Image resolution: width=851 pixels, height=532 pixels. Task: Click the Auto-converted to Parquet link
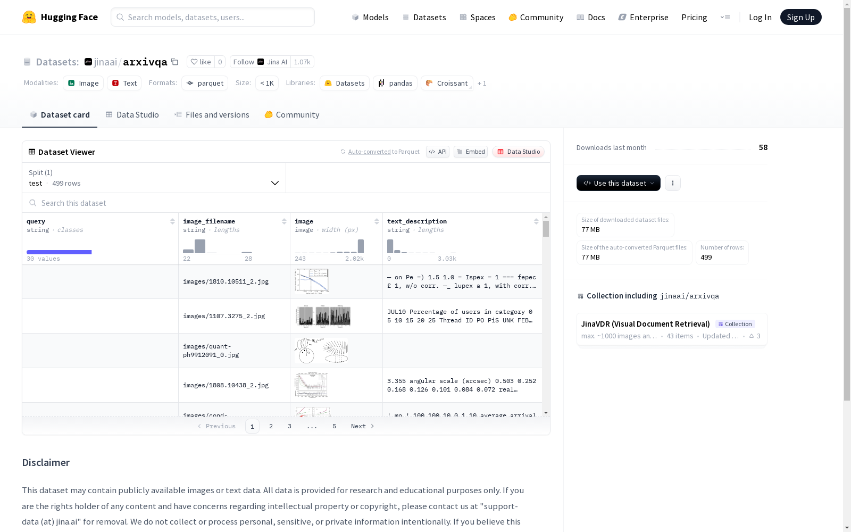coord(383,152)
